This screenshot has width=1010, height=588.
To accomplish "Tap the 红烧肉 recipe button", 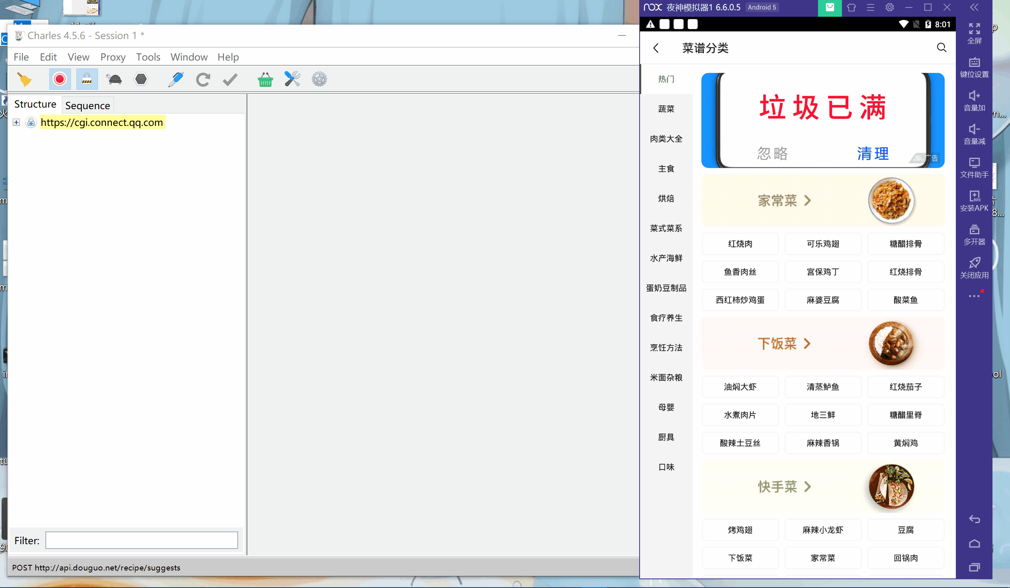I will [740, 244].
